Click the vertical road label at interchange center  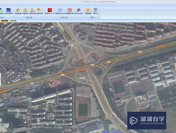[83, 62]
